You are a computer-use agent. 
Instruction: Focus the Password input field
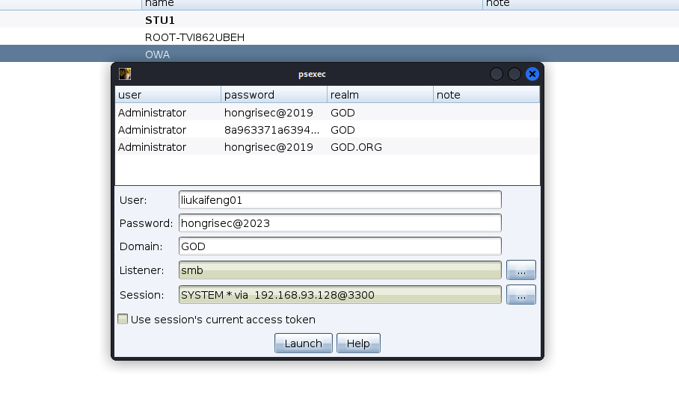click(339, 223)
